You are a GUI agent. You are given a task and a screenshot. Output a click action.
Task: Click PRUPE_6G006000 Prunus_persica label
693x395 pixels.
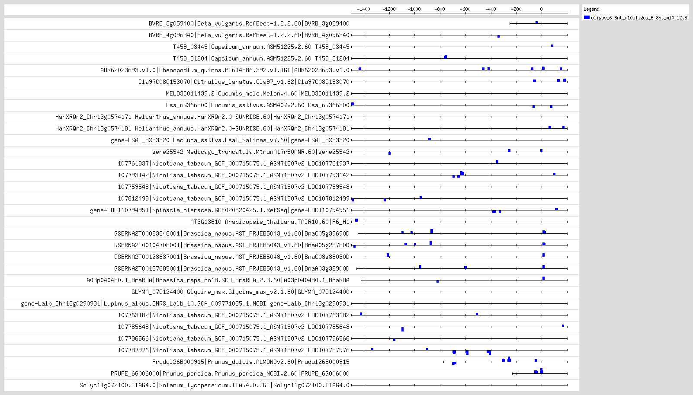(230, 373)
